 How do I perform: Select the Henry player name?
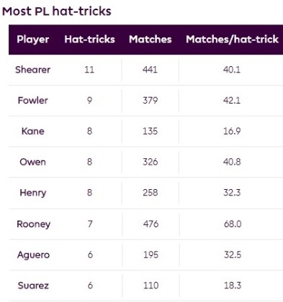click(33, 193)
